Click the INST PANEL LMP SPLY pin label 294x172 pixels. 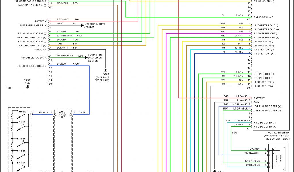pos(33,26)
